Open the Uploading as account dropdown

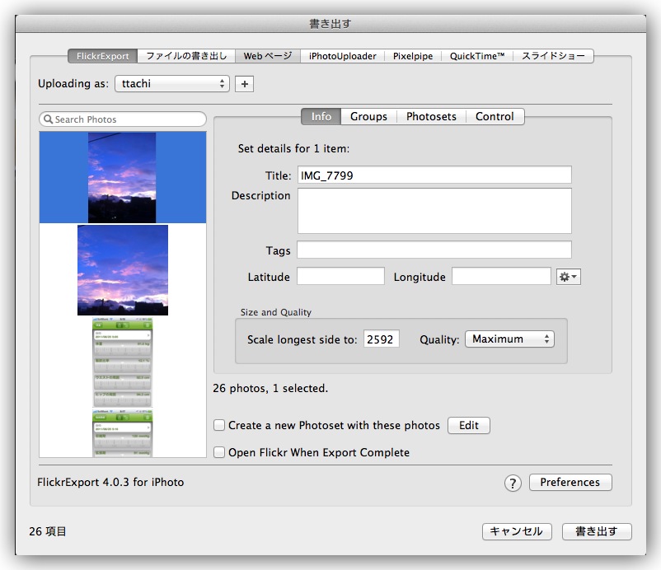(x=172, y=84)
